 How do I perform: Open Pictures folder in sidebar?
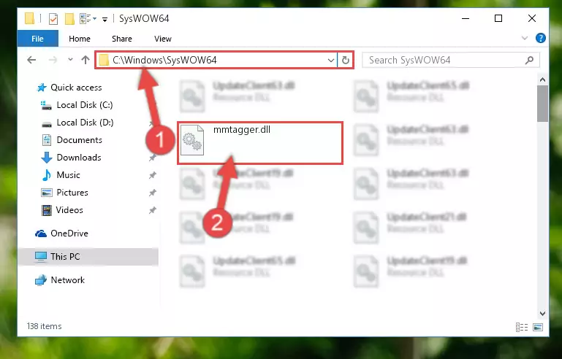[x=72, y=193]
